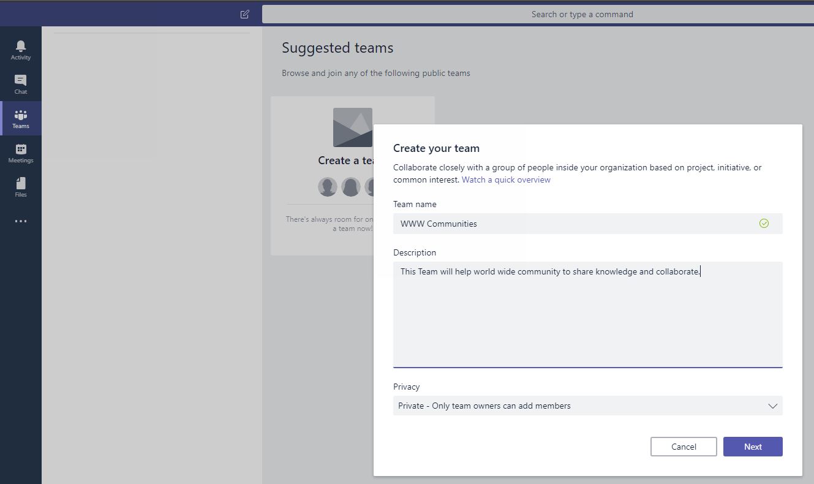Viewport: 814px width, 484px height.
Task: Select the Teams icon in sidebar
Action: coord(21,118)
